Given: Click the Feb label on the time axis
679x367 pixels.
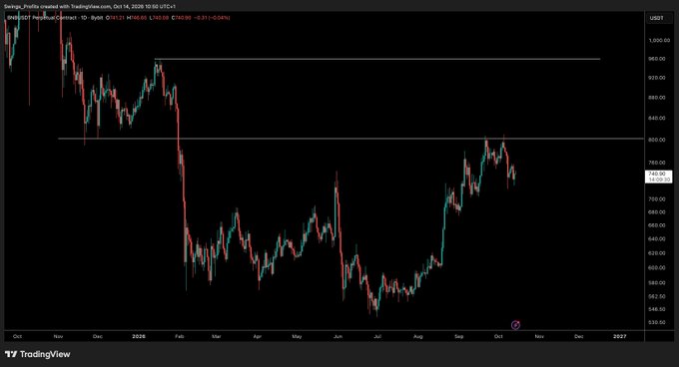Looking at the screenshot, I should (x=180, y=336).
